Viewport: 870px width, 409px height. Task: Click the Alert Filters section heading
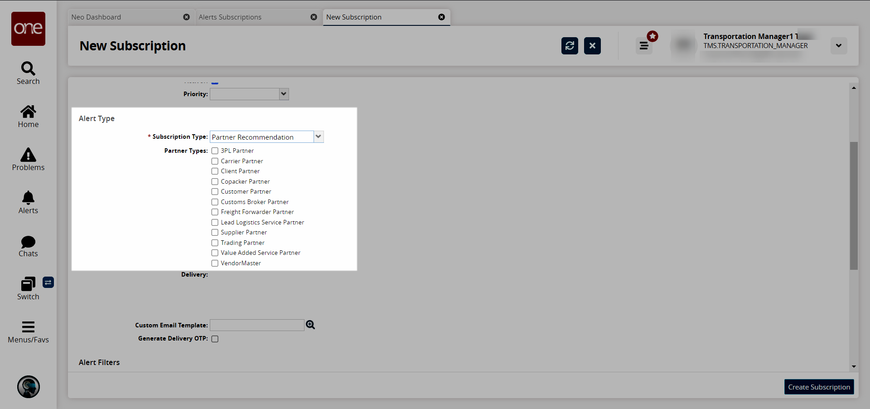(x=99, y=362)
